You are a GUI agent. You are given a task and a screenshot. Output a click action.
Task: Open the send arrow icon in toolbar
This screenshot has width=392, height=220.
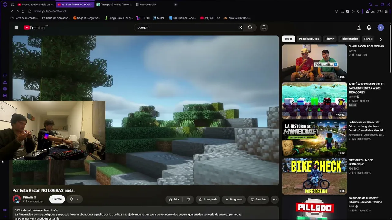(x=353, y=11)
